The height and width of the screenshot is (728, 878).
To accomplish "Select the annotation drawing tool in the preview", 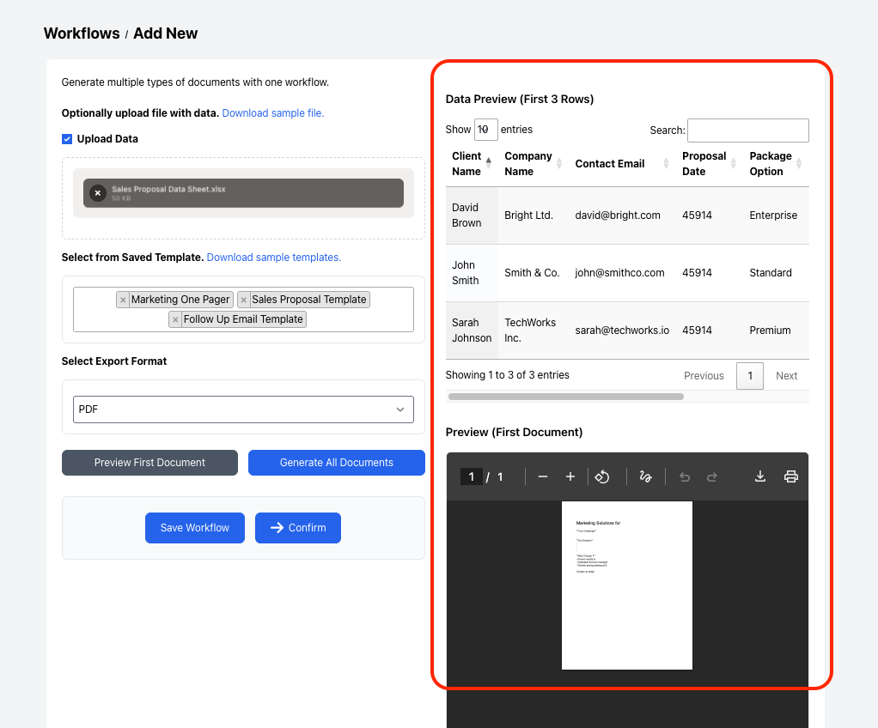I will (645, 476).
